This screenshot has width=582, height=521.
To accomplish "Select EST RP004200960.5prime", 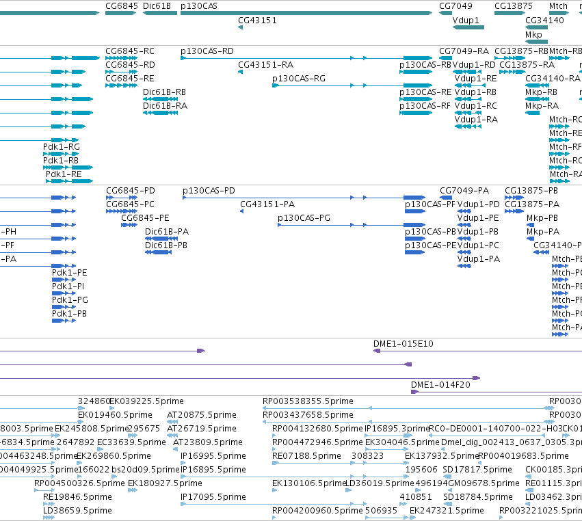I will (317, 510).
